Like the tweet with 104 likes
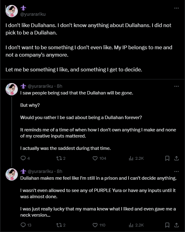Screen dimensions: 185x232 point(95,158)
